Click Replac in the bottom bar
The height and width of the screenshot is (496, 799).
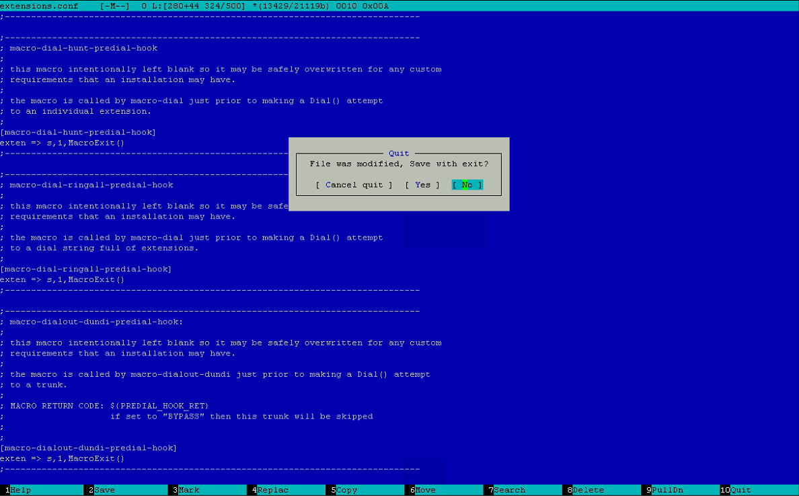tap(272, 490)
